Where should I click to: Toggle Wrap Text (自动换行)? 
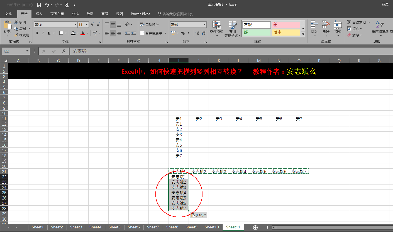[150, 24]
